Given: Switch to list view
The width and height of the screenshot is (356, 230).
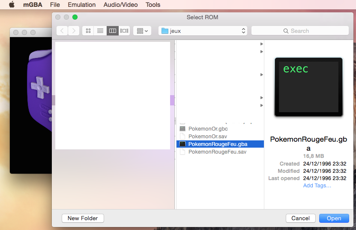Looking at the screenshot, I should [x=100, y=31].
